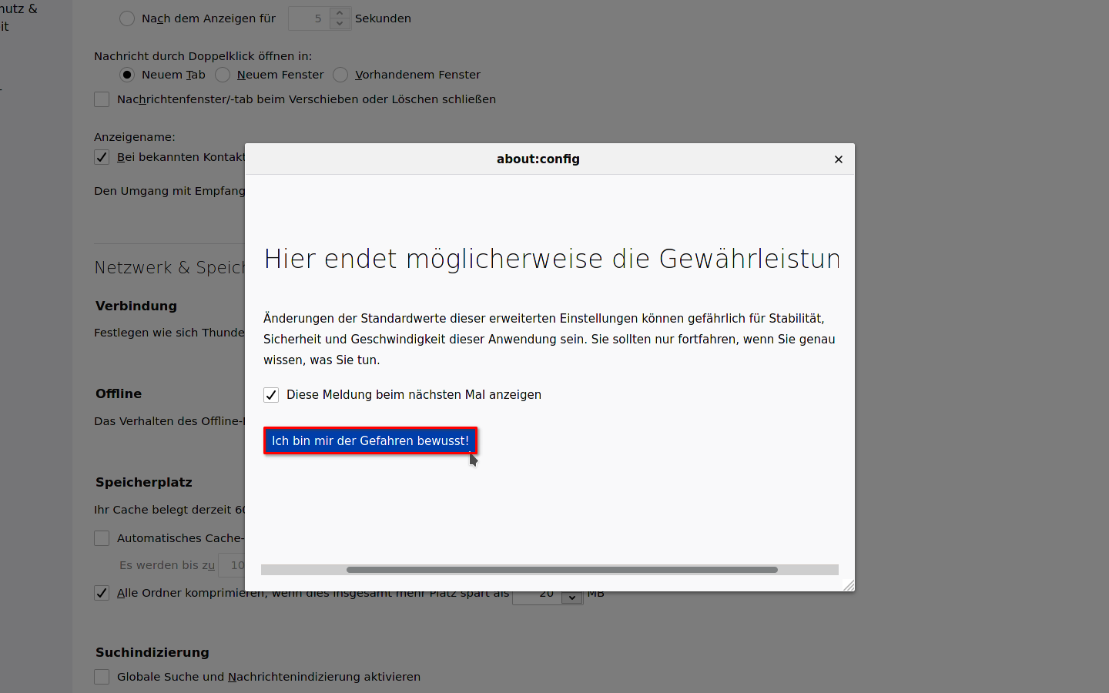Toggle 'Bei bekannten Kontakt' Anzeigename checkbox

[102, 157]
